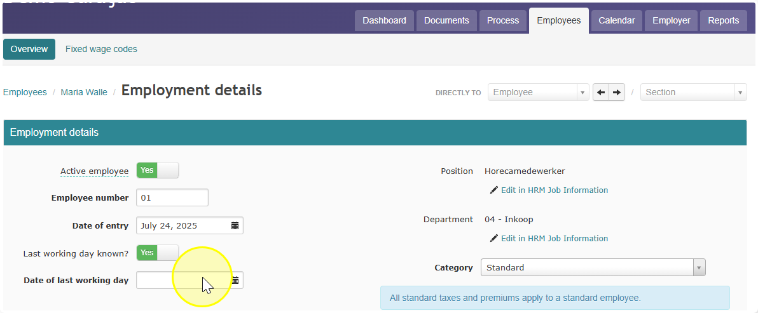
Task: Switch to the Dashboard tab
Action: click(x=384, y=21)
